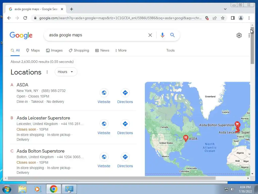The height and width of the screenshot is (194, 258).
Task: Reload the page
Action: 25,18
